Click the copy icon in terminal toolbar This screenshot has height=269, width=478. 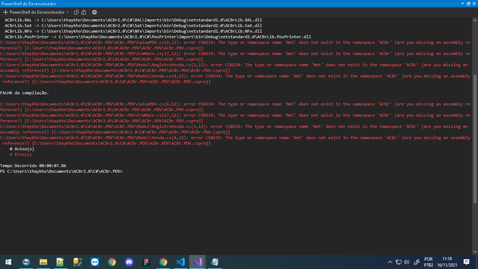point(76,12)
